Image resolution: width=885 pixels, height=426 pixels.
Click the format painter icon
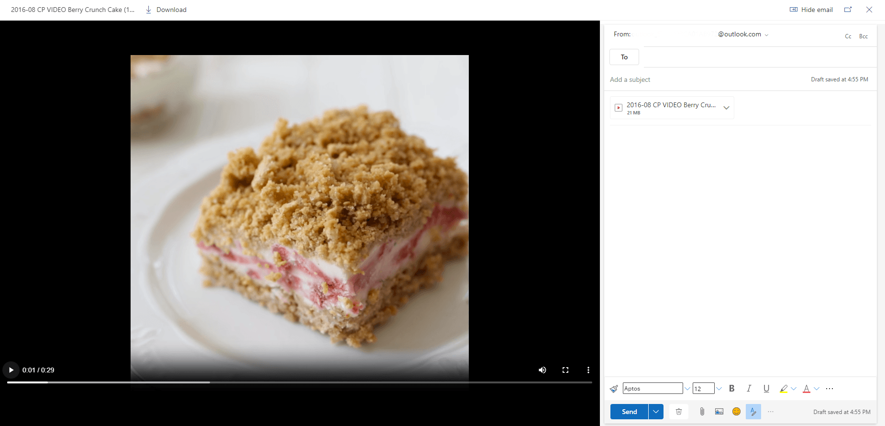point(614,389)
